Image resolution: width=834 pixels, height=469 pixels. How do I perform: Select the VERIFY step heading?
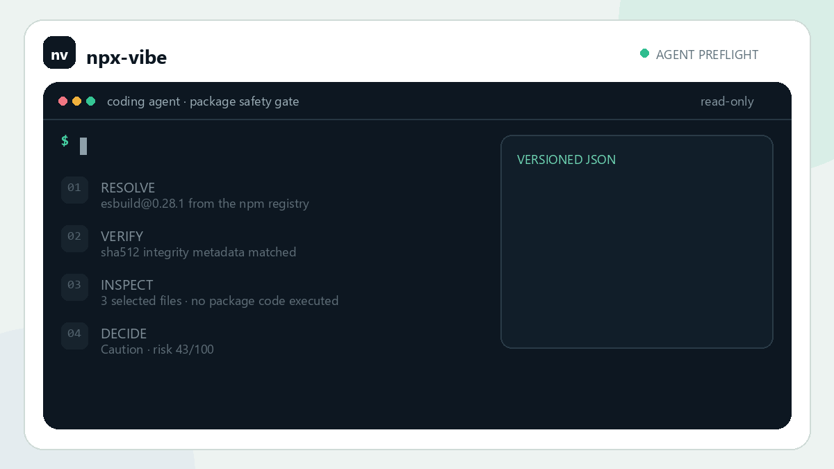click(122, 237)
